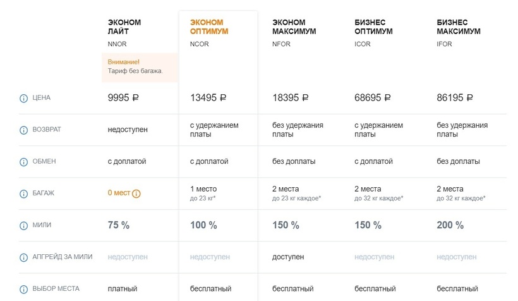Pick the БИЗНЕС МАКСИМУМ fare header
This screenshot has height=301, width=518.
[458, 27]
